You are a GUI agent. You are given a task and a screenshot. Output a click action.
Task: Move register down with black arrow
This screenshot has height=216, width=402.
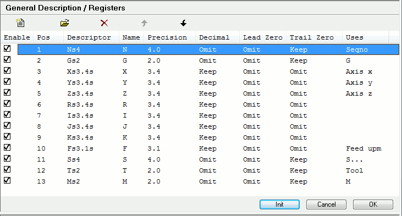tap(183, 23)
